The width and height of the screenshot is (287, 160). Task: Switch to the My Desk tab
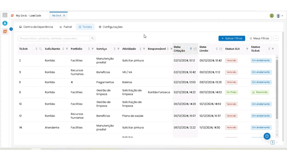point(57,16)
